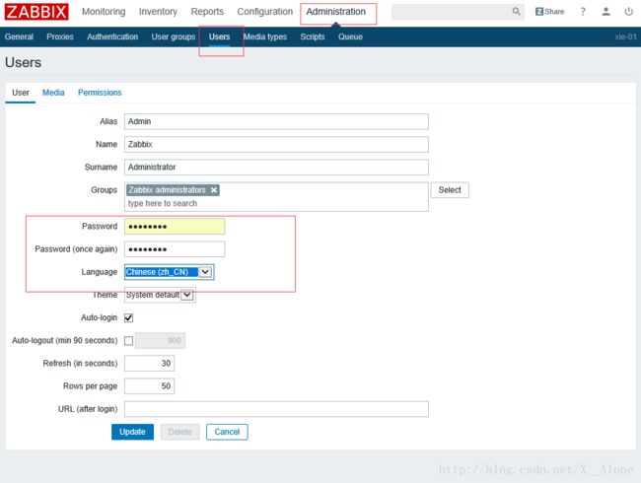Go to User groups submenu
Screen dimensions: 641x483
(174, 36)
